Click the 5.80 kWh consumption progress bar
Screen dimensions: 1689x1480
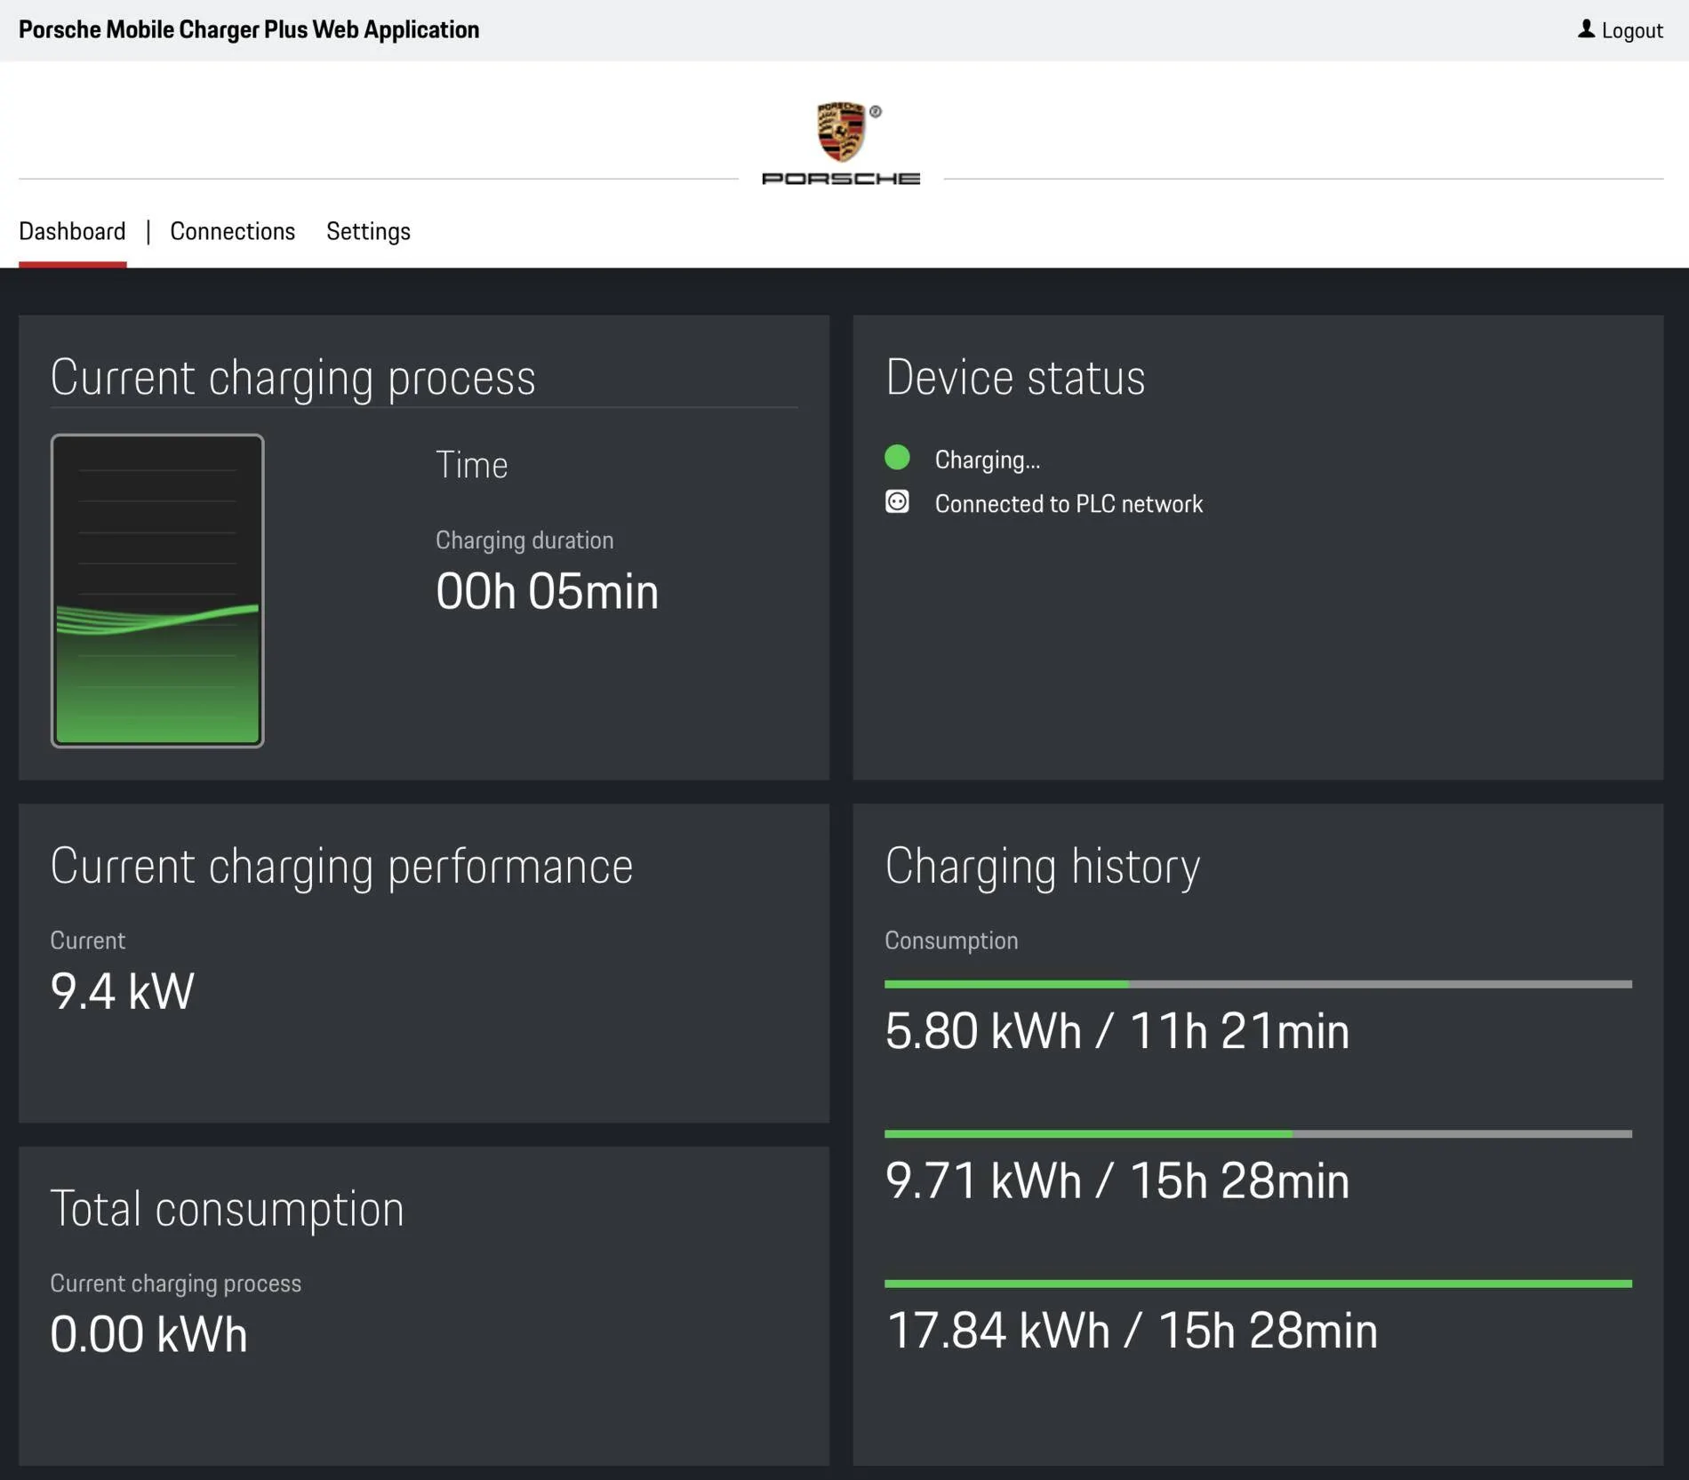(1258, 984)
